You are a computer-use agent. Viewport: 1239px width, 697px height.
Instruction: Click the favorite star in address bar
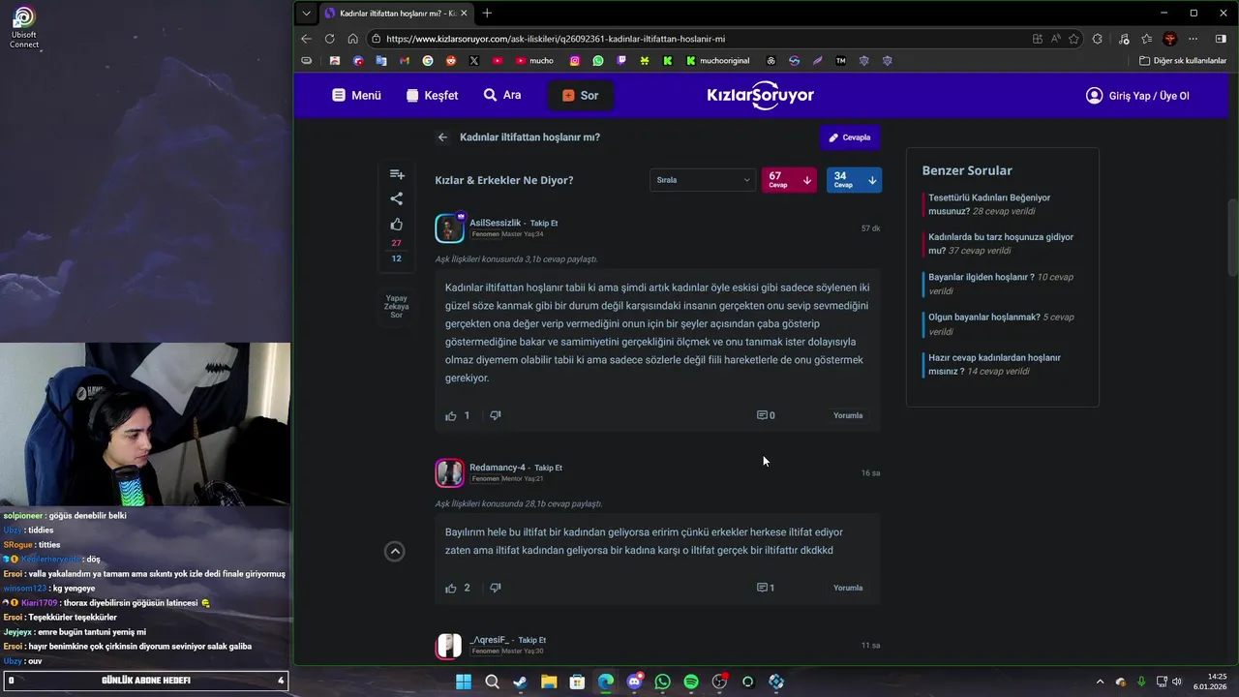tap(1073, 39)
